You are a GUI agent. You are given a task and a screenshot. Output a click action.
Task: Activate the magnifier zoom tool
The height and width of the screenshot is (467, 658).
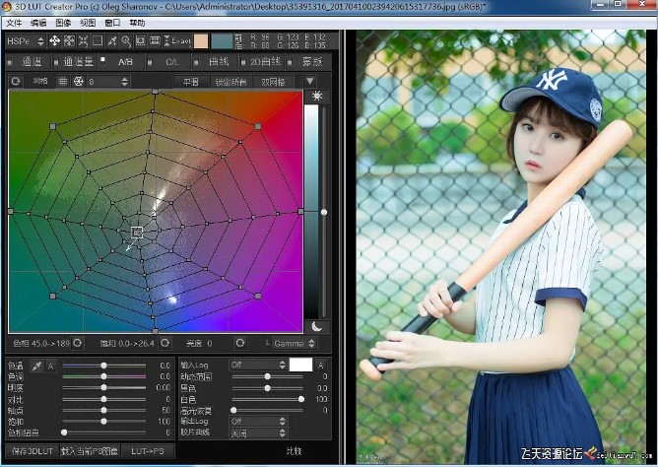click(x=126, y=40)
